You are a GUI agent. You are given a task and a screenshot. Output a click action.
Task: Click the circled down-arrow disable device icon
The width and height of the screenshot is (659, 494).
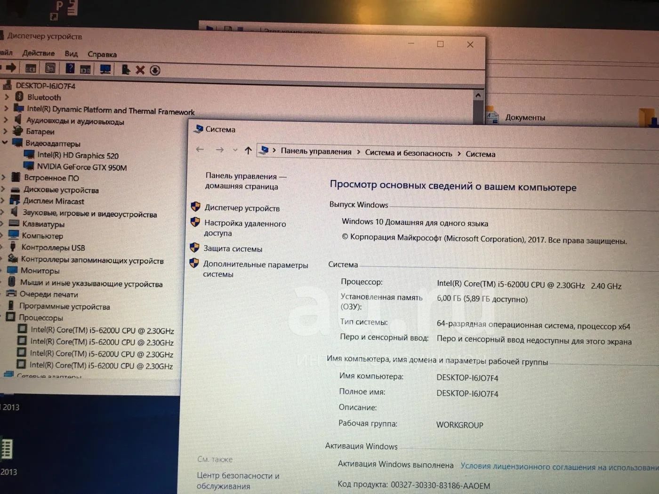155,71
